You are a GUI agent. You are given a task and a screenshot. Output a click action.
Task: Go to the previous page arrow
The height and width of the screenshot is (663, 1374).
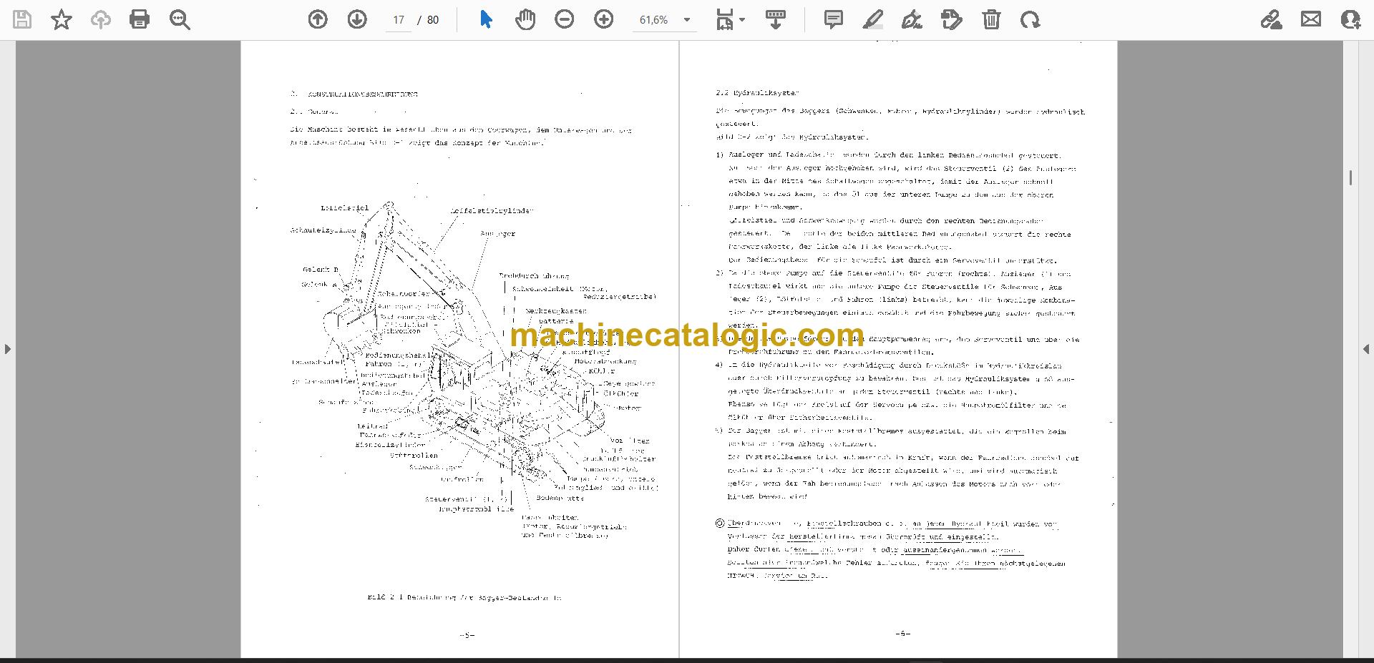[x=318, y=19]
